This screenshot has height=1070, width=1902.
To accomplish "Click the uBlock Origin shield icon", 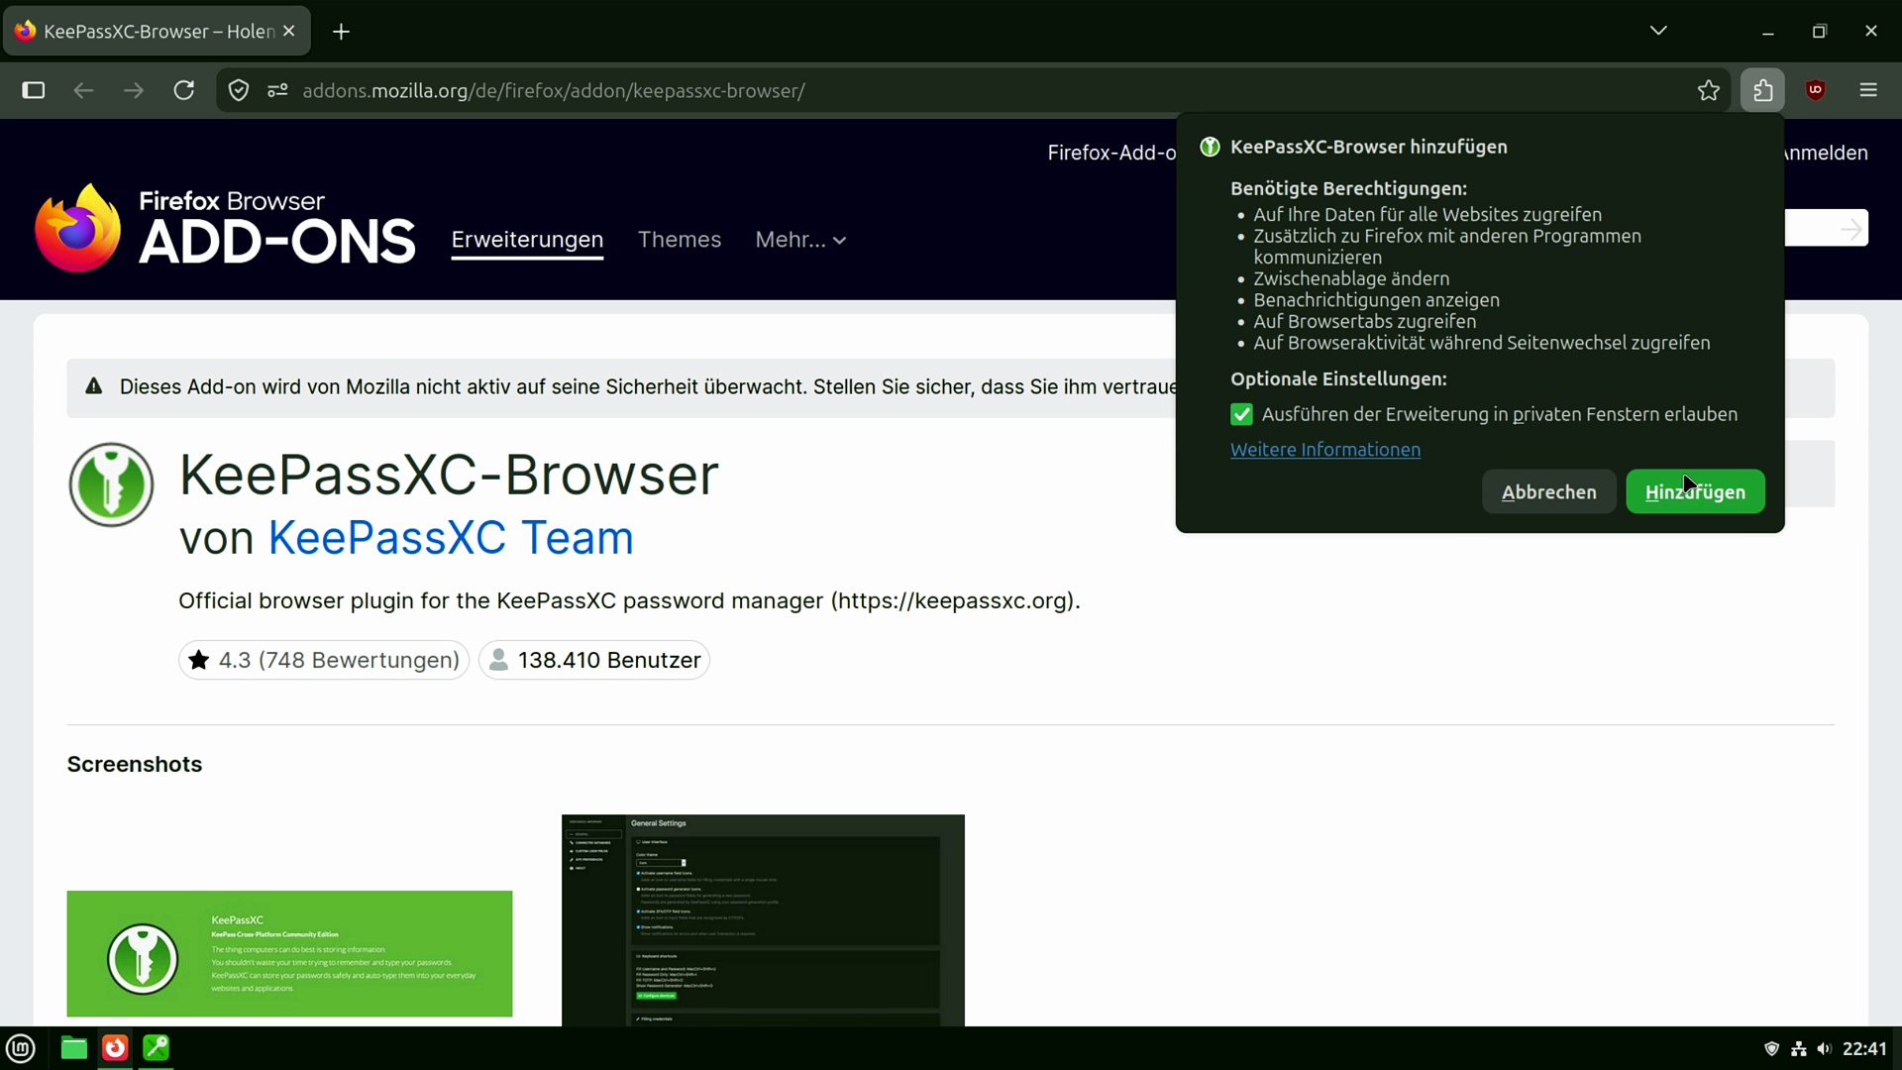I will click(x=1816, y=90).
